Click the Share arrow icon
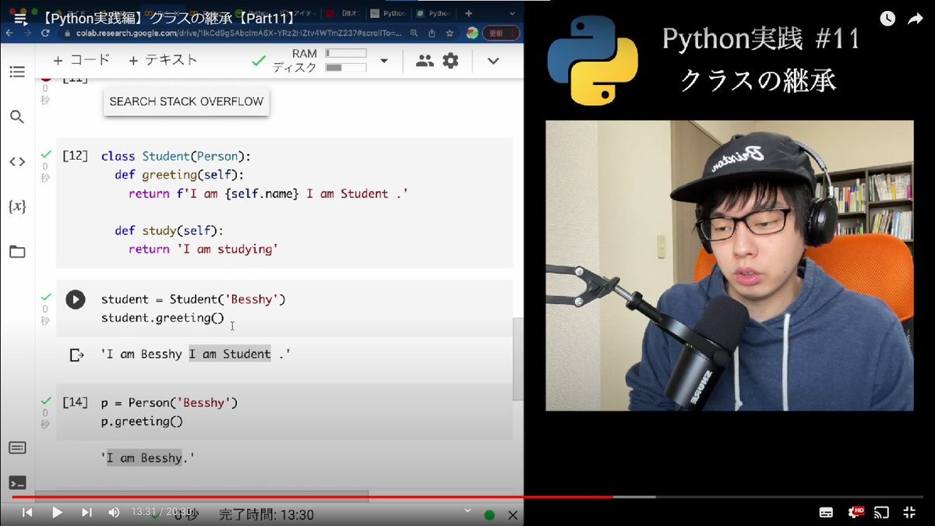 (x=915, y=19)
